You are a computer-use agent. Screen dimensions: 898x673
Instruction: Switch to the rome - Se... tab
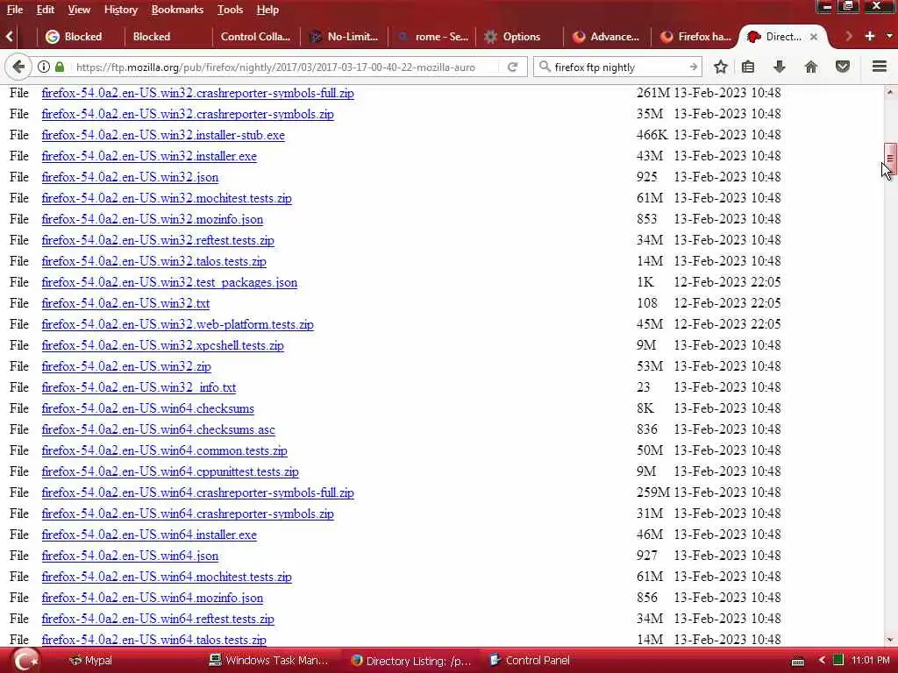coord(433,37)
